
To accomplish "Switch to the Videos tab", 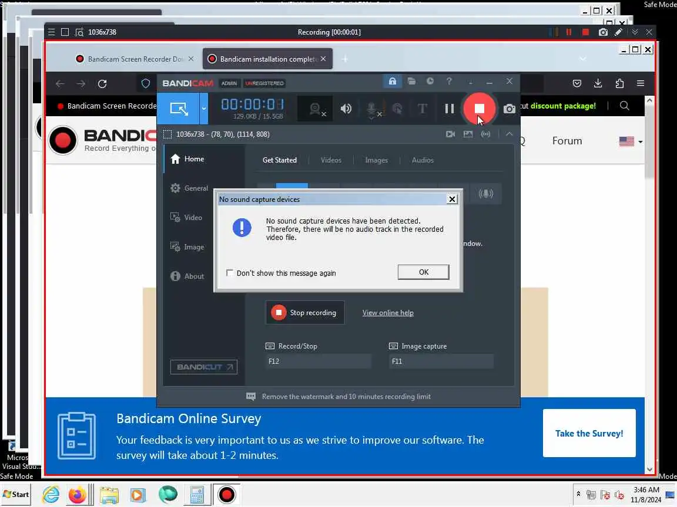I will (331, 160).
